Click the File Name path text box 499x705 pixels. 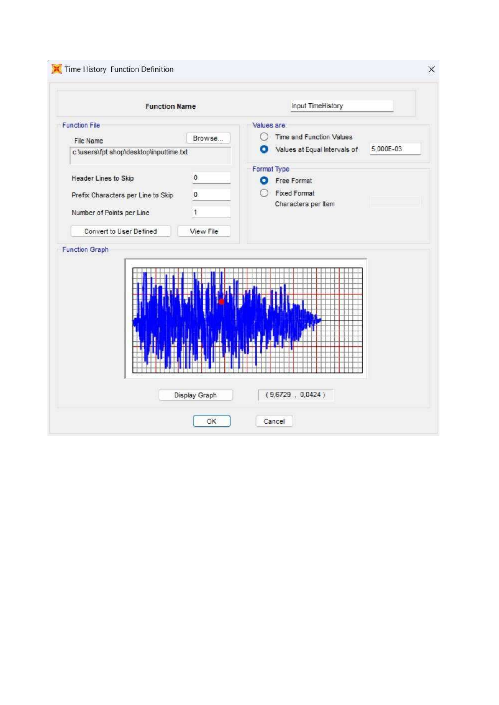tap(150, 155)
